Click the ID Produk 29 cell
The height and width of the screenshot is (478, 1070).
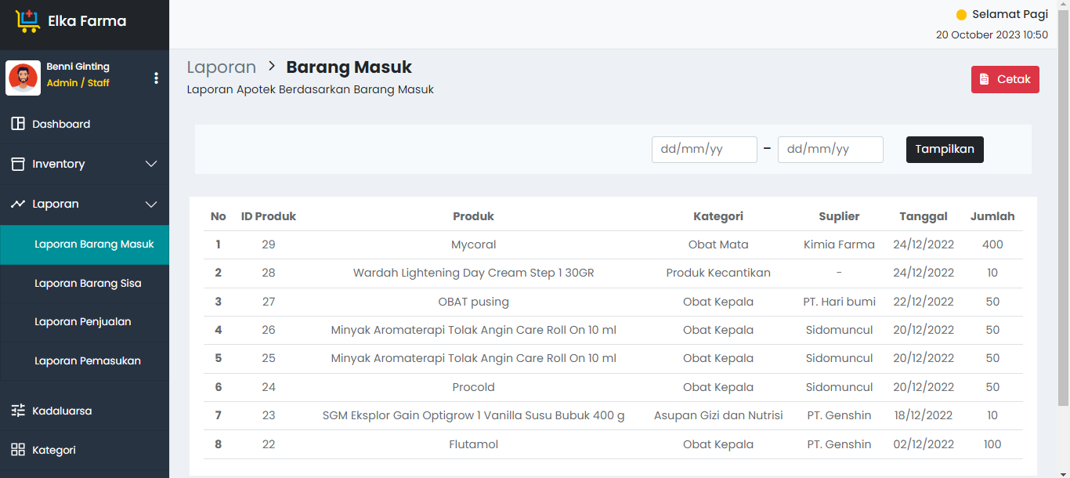pos(269,244)
